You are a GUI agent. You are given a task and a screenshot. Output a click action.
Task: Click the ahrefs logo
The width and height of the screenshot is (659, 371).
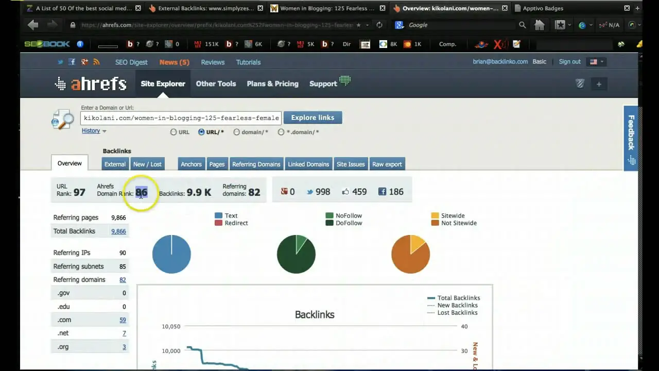click(91, 84)
